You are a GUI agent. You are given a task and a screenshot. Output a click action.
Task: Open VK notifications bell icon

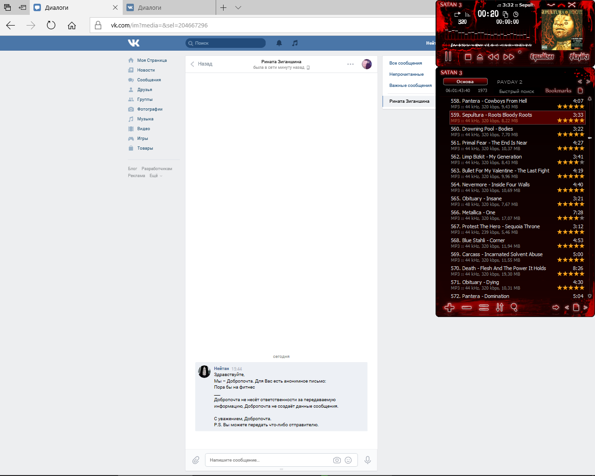(279, 43)
